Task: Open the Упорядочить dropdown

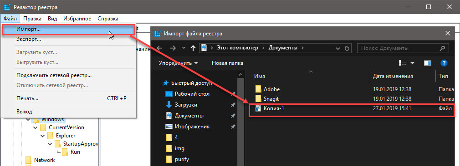Action: click(x=179, y=63)
